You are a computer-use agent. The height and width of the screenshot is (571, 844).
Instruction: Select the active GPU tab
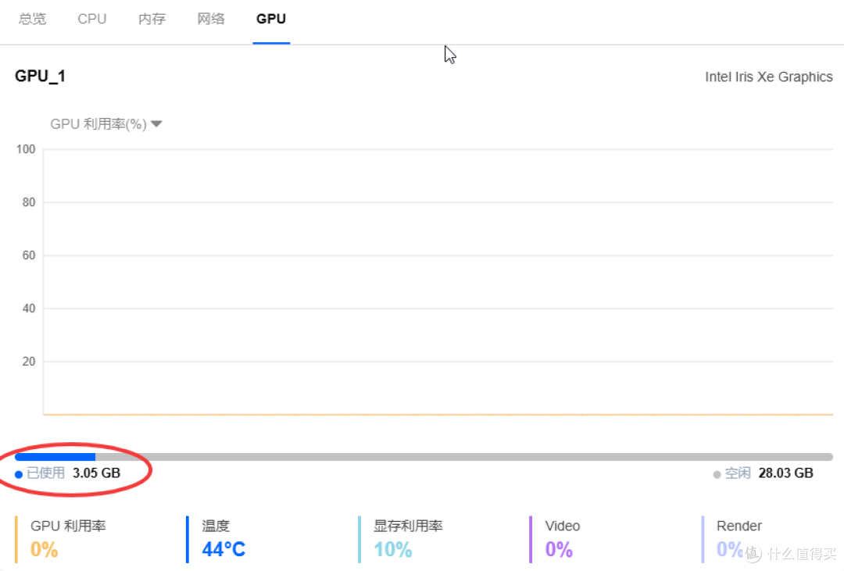(270, 19)
